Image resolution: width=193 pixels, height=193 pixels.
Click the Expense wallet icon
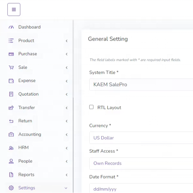pyautogui.click(x=11, y=81)
